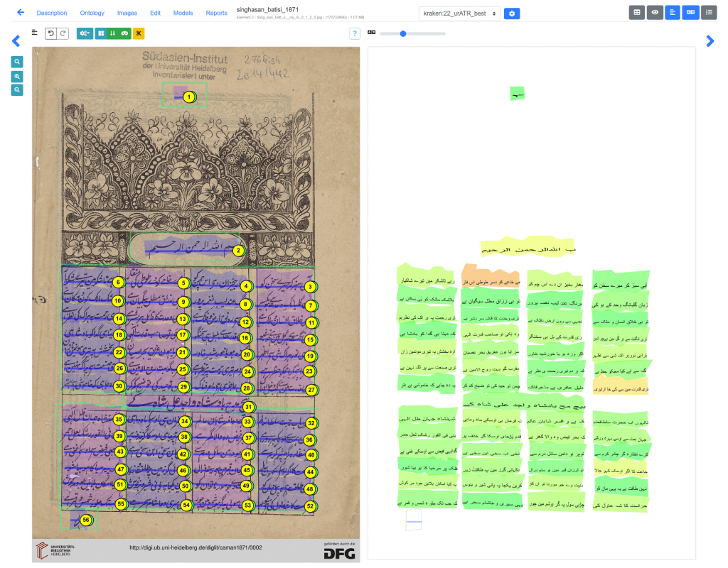The height and width of the screenshot is (568, 728).
Task: Open the Description link
Action: click(x=52, y=13)
